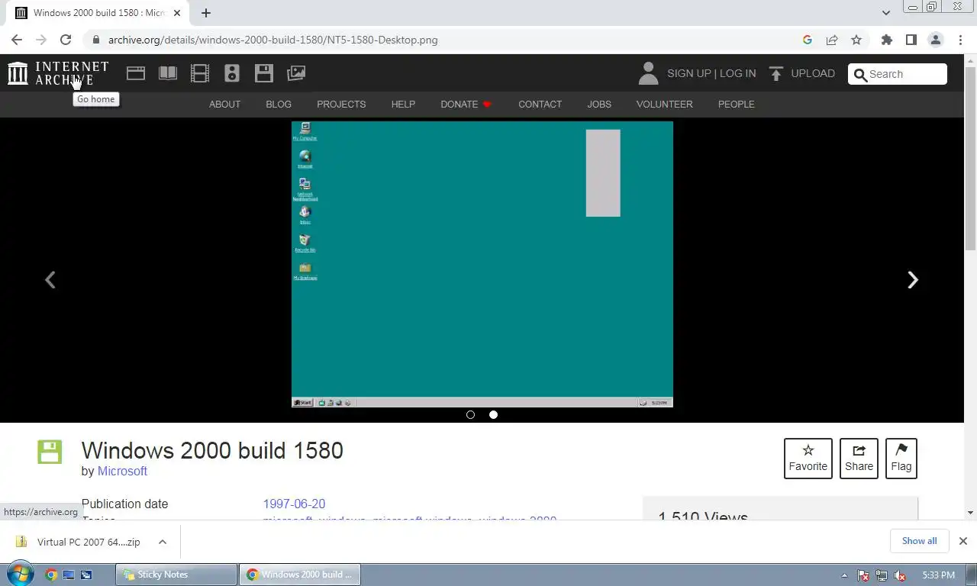
Task: Open the Texts book icon
Action: tap(168, 73)
